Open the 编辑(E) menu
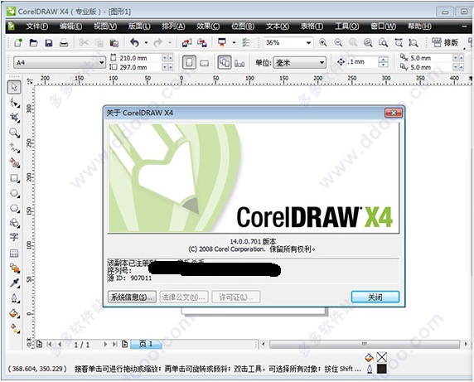The width and height of the screenshot is (474, 382). pyautogui.click(x=70, y=27)
